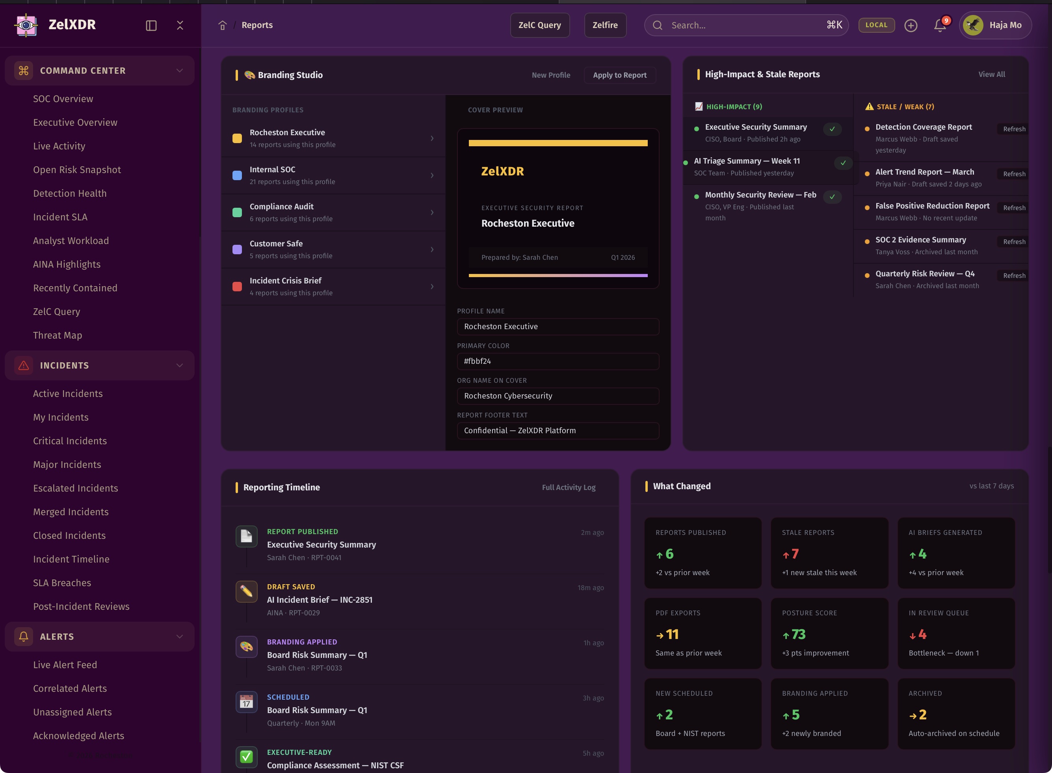Open Detection Health in sidebar

70,193
